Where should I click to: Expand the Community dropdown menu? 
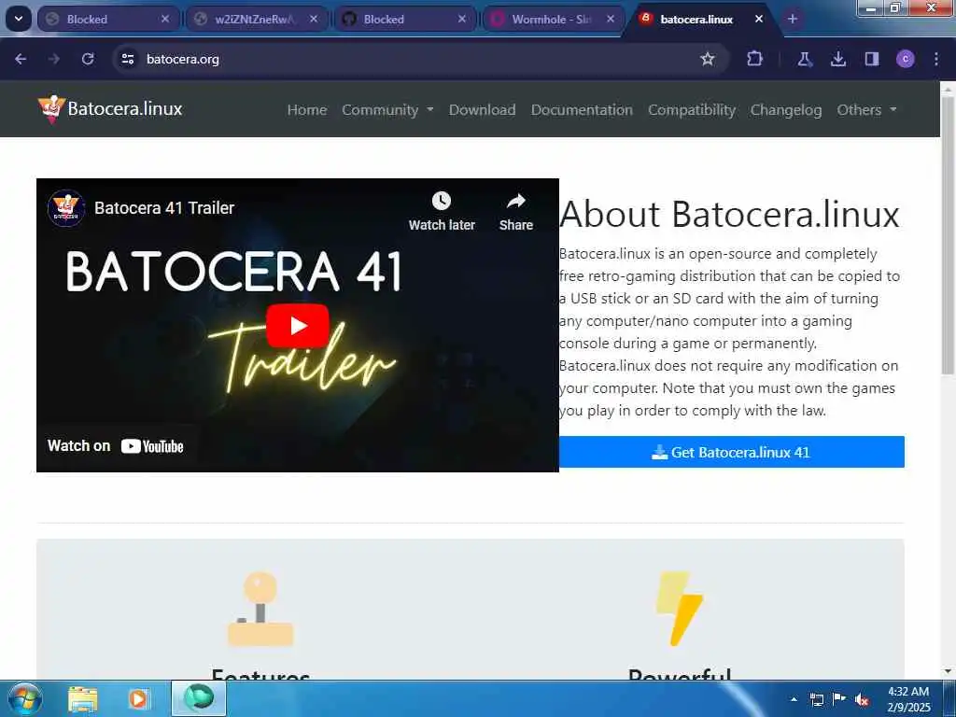point(387,110)
